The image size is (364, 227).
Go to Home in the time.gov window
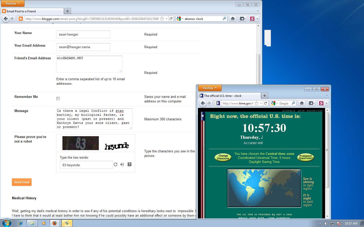coord(302,103)
